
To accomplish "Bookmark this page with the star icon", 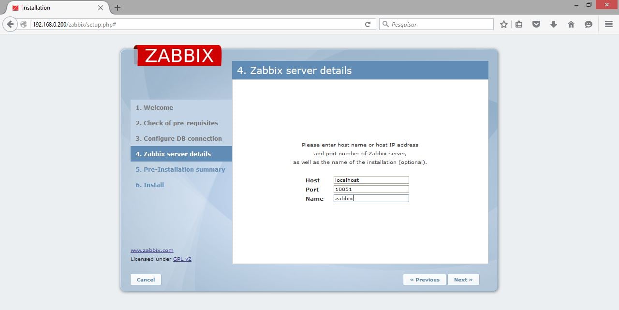I will (504, 24).
